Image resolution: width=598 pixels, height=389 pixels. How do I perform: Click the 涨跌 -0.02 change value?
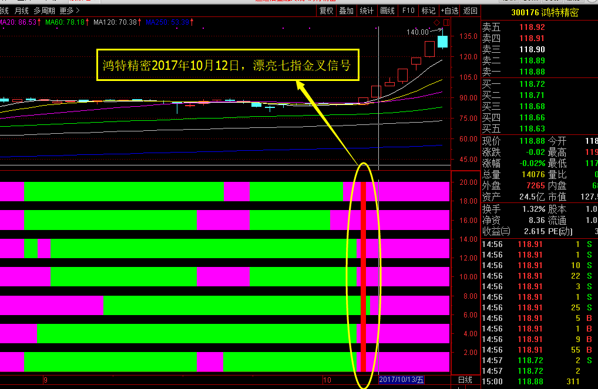(536, 152)
